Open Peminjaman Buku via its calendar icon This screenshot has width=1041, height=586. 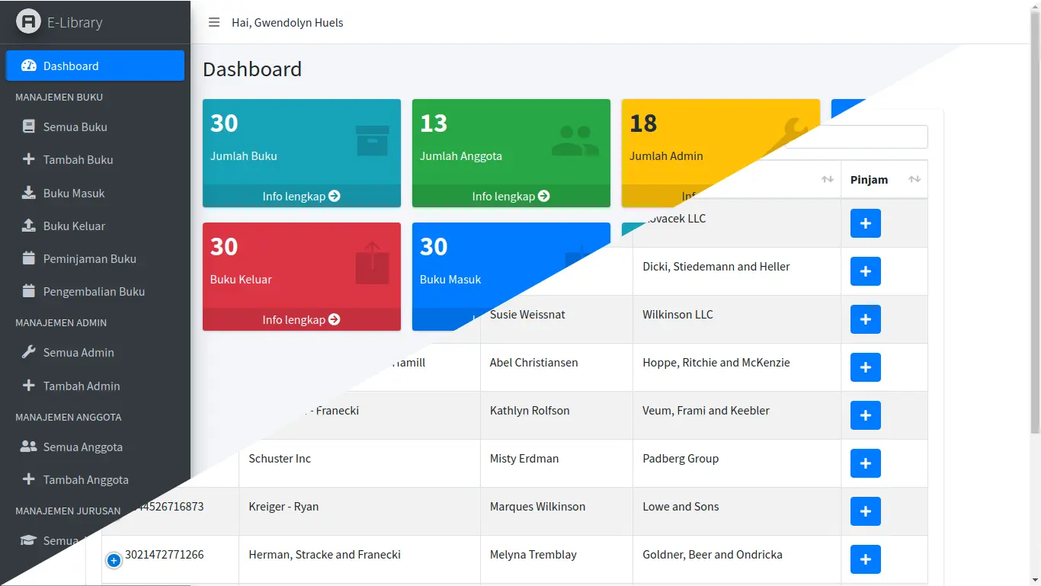click(28, 258)
